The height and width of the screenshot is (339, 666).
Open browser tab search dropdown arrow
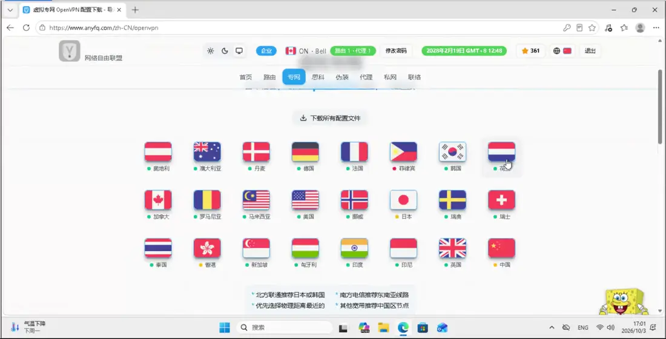10,10
